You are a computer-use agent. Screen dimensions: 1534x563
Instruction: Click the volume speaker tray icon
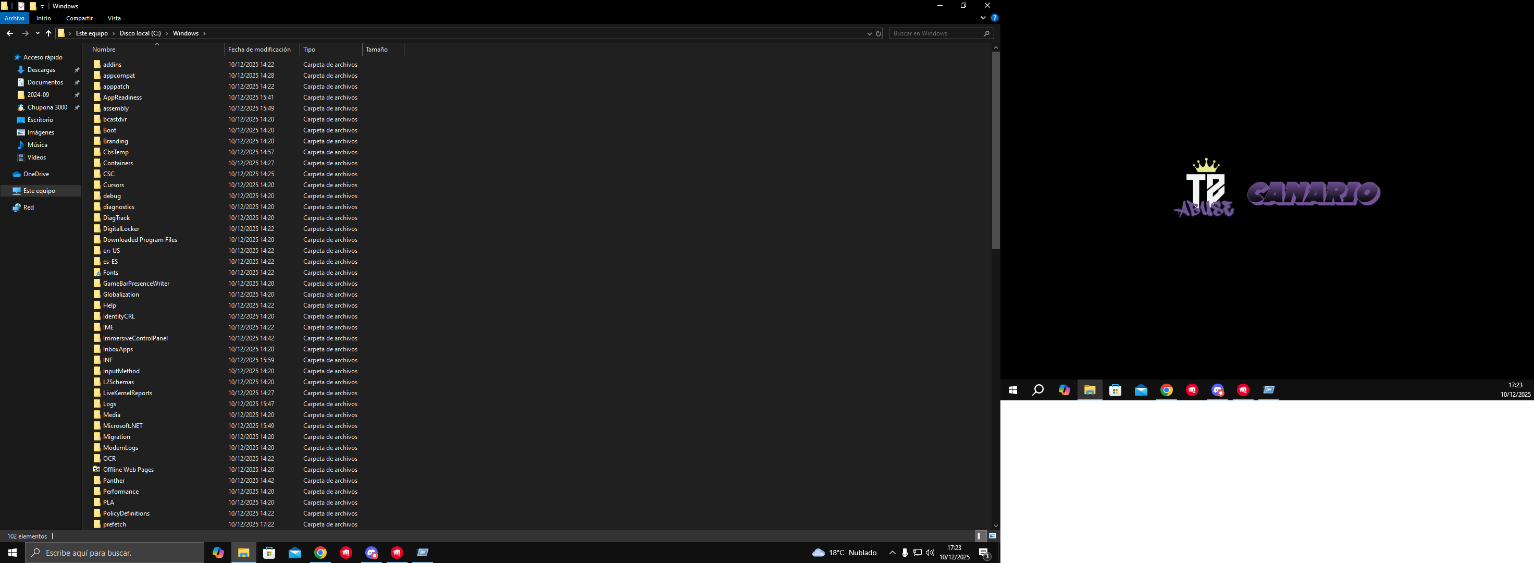[x=930, y=553]
